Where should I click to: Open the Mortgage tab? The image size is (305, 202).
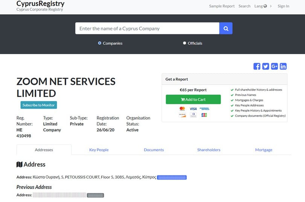[264, 150]
